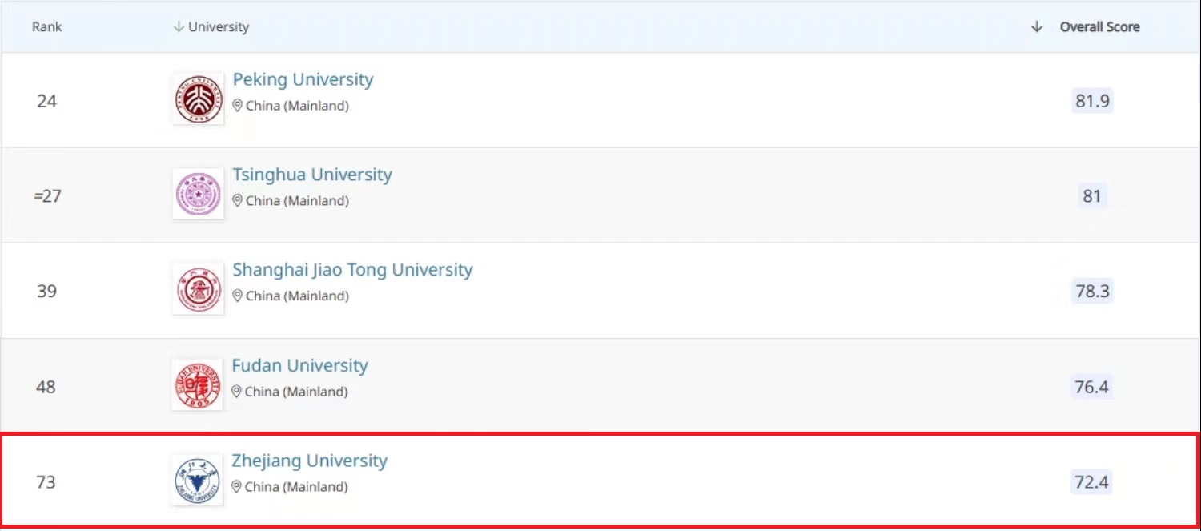The width and height of the screenshot is (1201, 531).
Task: Click the 72.4 overall score badge
Action: click(1091, 482)
